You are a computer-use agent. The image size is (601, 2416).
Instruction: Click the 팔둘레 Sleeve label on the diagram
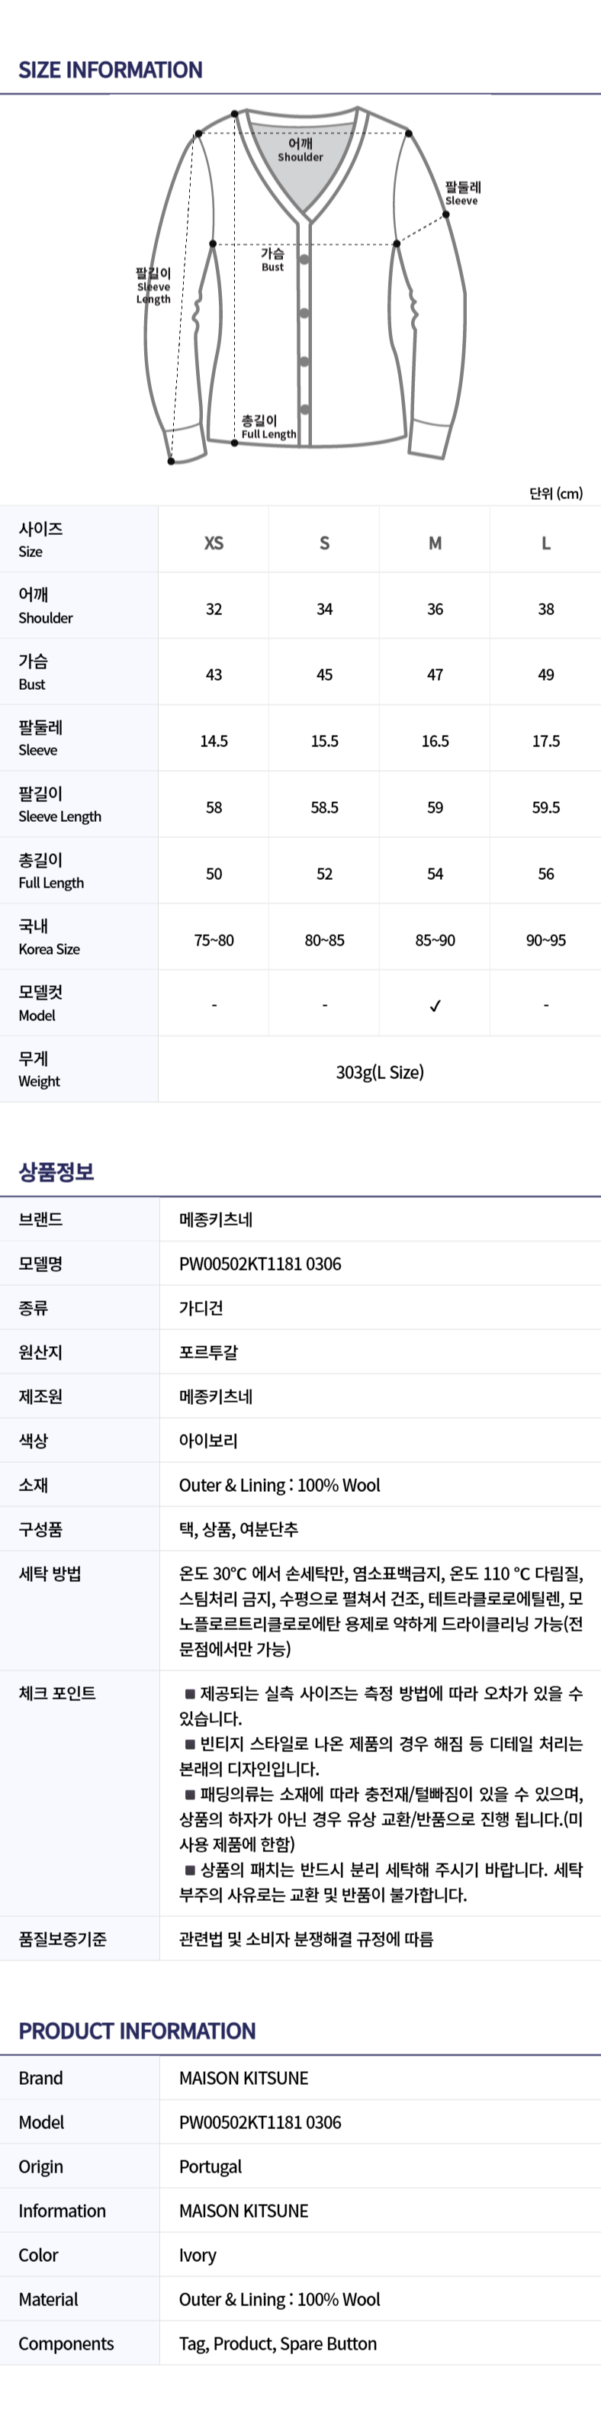(462, 193)
